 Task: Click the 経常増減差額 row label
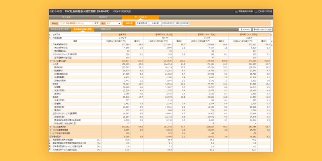55,136
